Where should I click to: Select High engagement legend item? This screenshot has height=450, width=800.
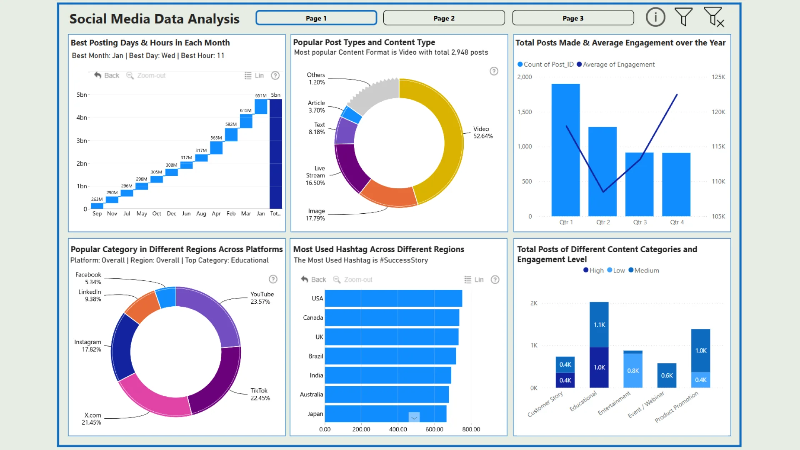click(593, 270)
